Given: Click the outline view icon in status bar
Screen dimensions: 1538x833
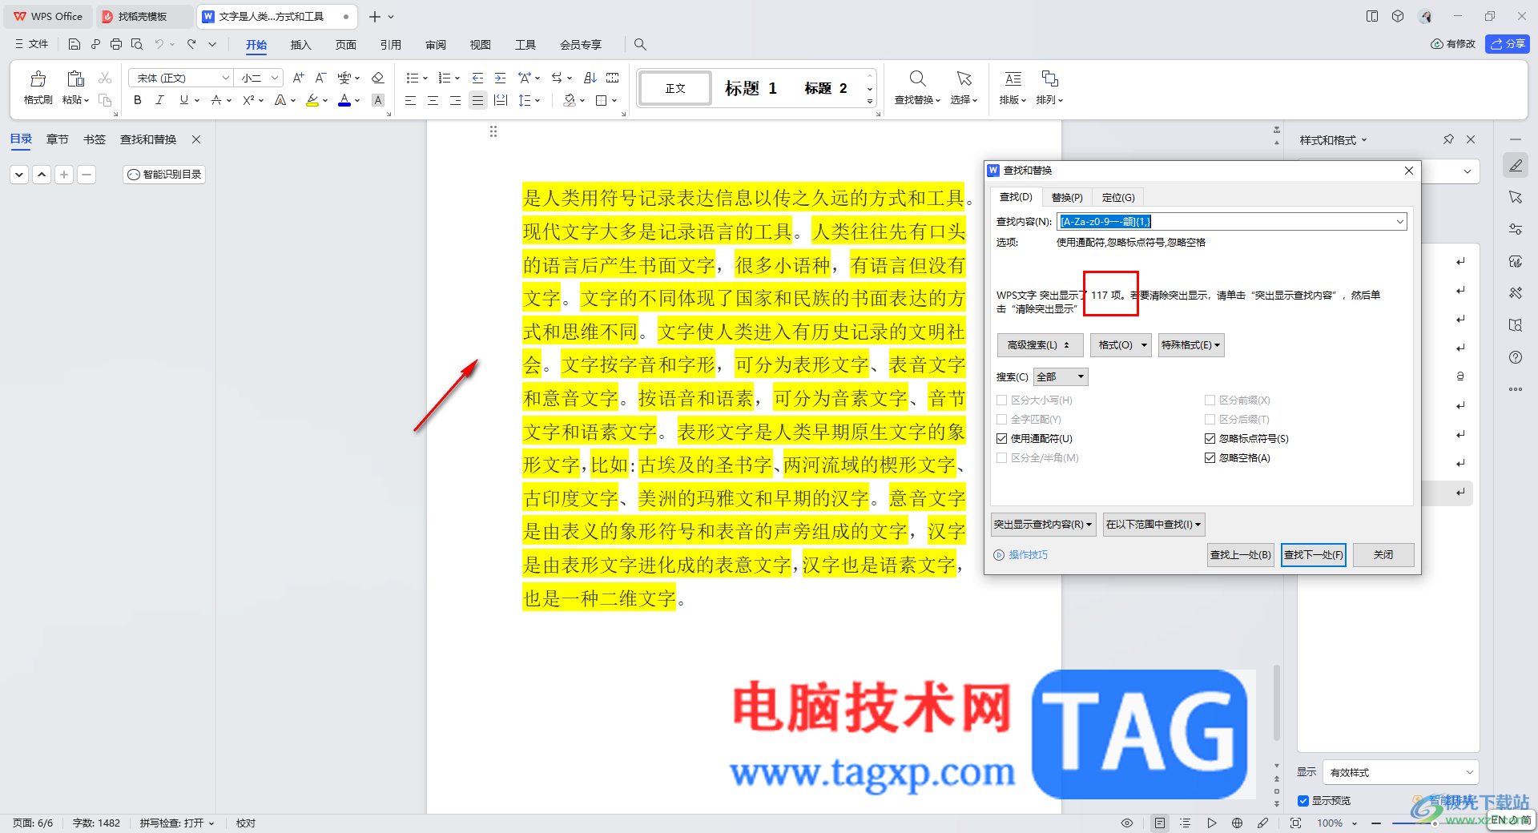Looking at the screenshot, I should 1186,823.
